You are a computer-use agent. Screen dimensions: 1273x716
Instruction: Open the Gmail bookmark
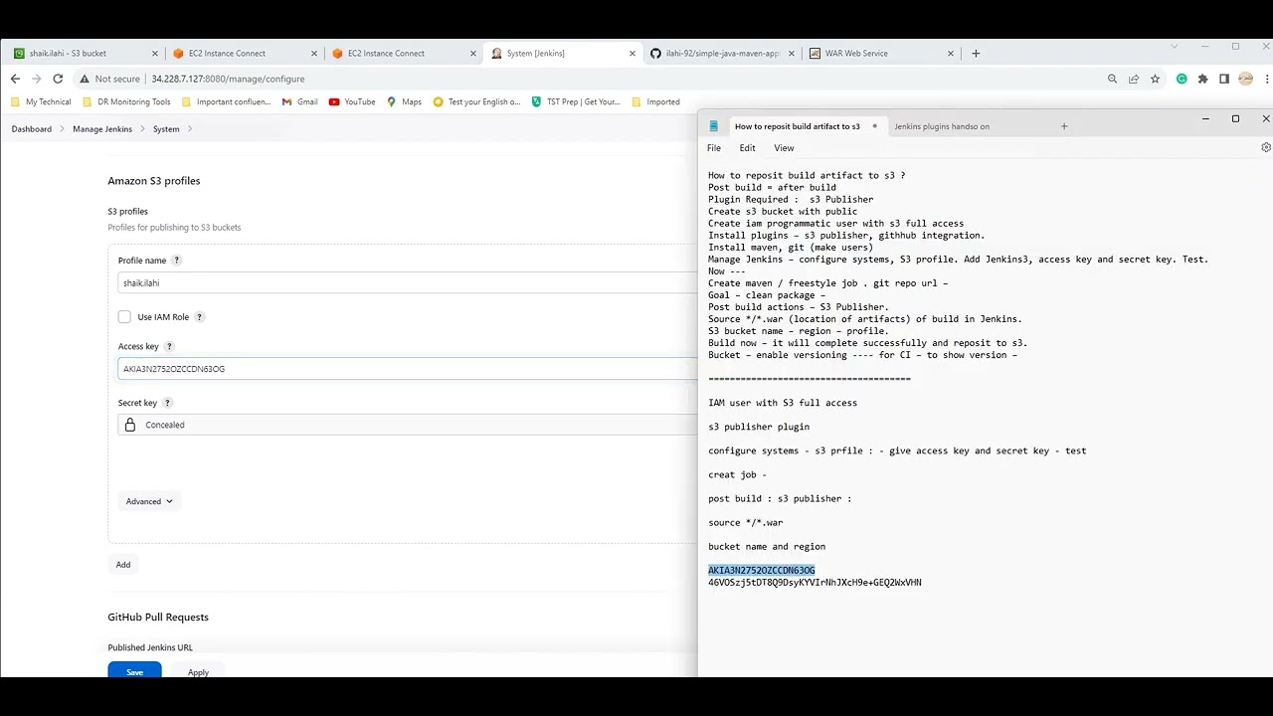pos(300,101)
